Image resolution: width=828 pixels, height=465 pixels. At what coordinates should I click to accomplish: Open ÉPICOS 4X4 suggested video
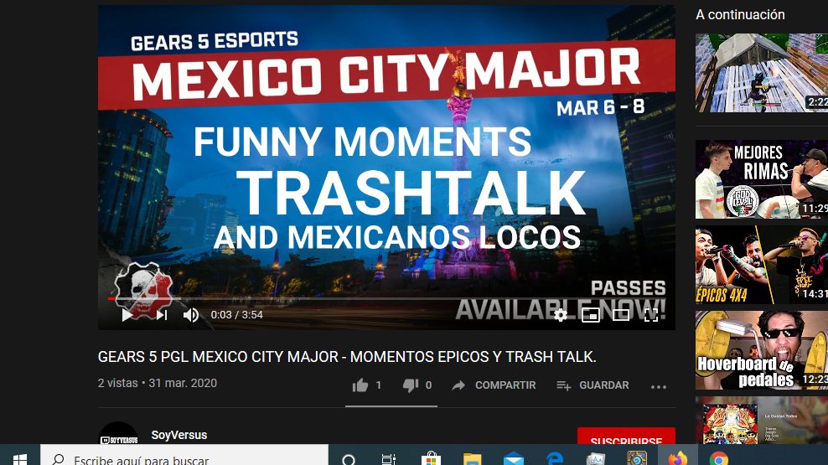click(762, 265)
